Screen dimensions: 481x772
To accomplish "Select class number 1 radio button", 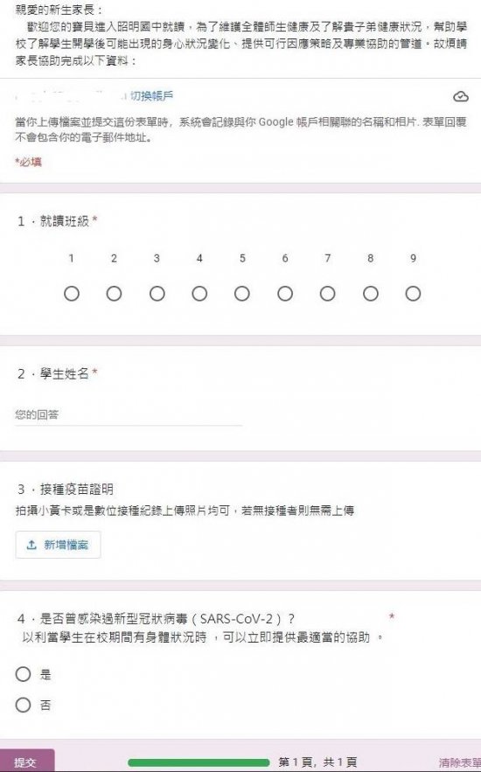I will coord(72,294).
